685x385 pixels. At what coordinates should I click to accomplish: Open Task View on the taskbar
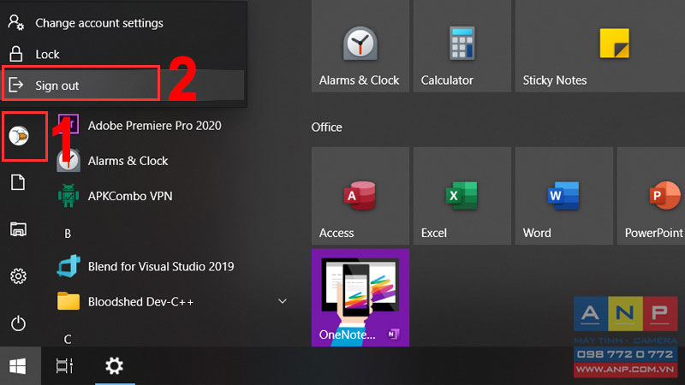coord(65,366)
